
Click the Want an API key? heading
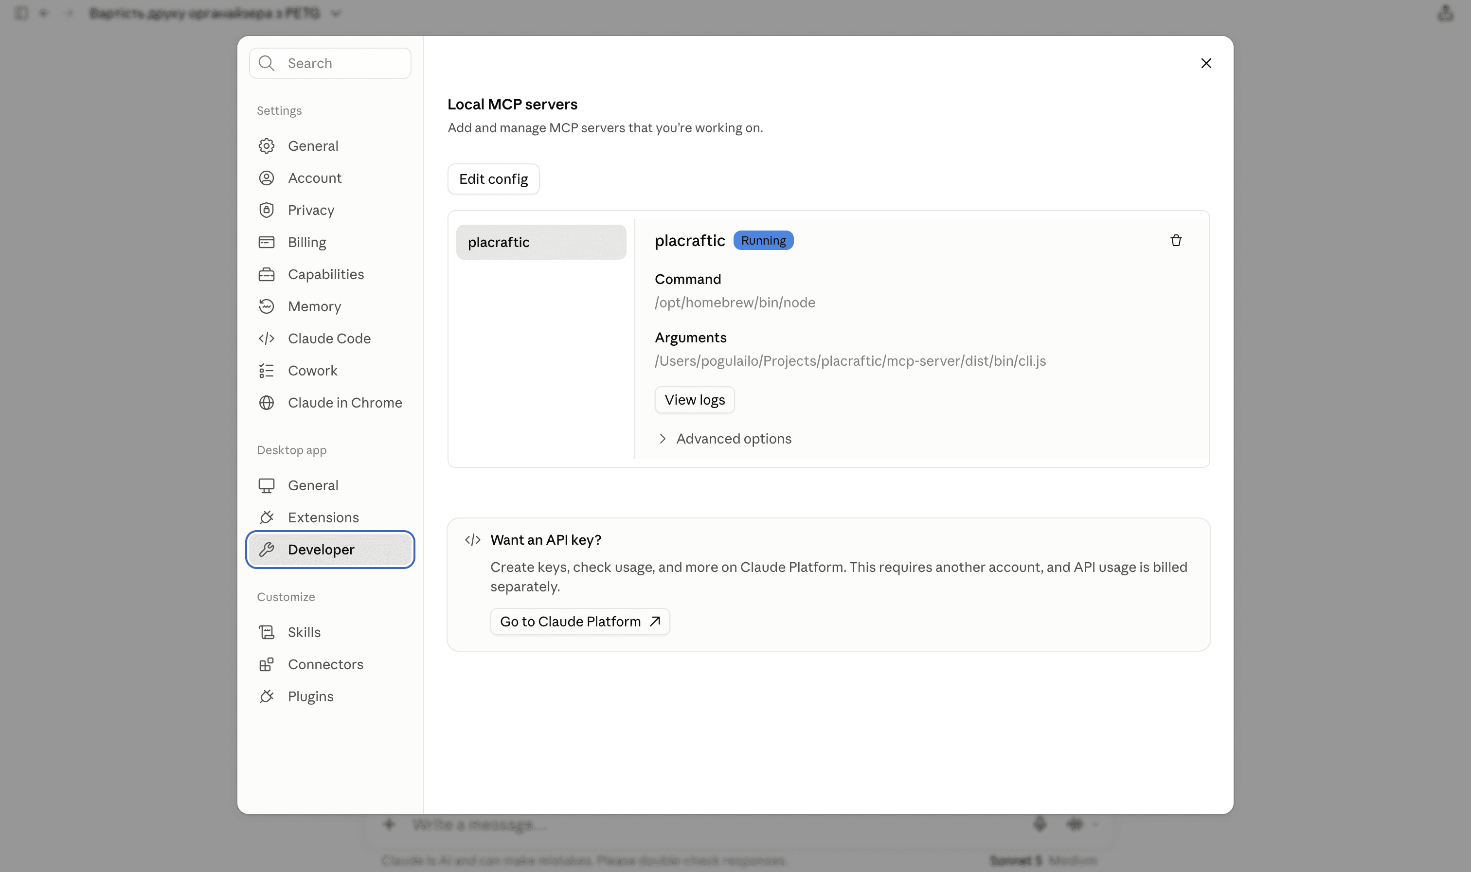(x=546, y=540)
